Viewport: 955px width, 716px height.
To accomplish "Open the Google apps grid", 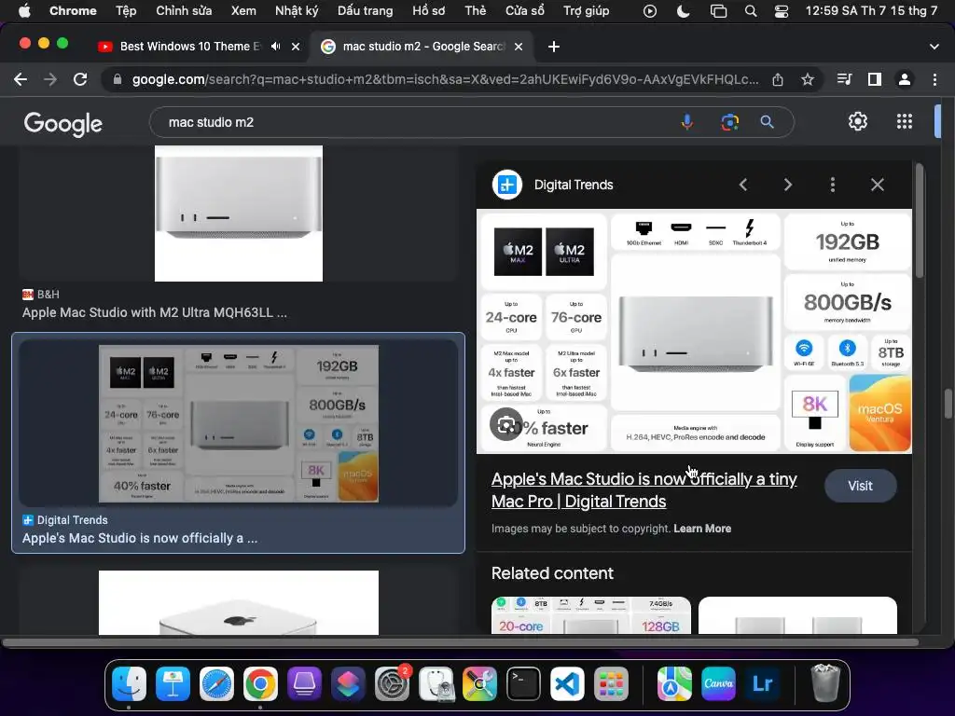I will [905, 122].
